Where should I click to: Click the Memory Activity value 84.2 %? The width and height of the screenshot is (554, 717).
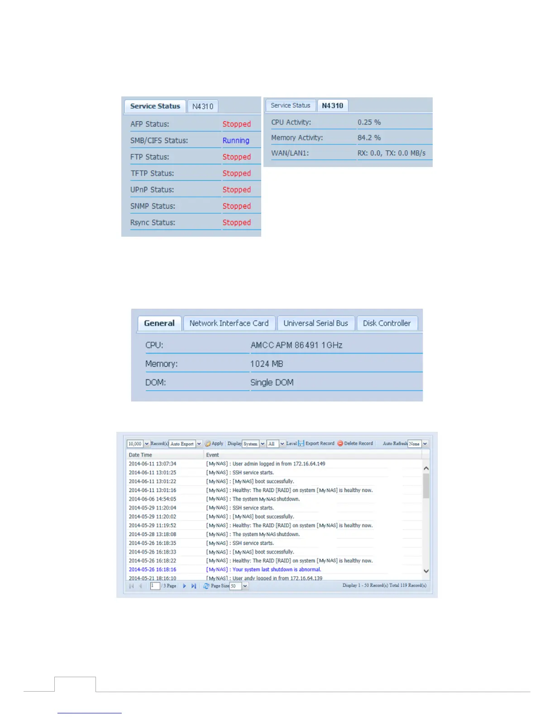click(x=369, y=138)
